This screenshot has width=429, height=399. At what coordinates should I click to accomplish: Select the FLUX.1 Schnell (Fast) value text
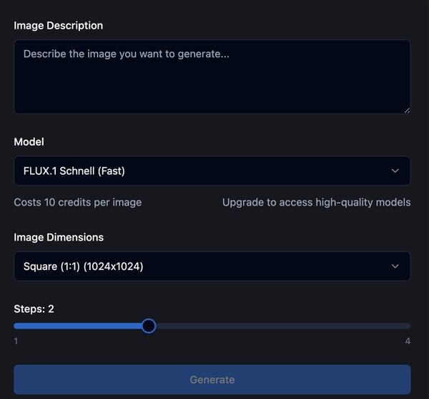pyautogui.click(x=74, y=170)
